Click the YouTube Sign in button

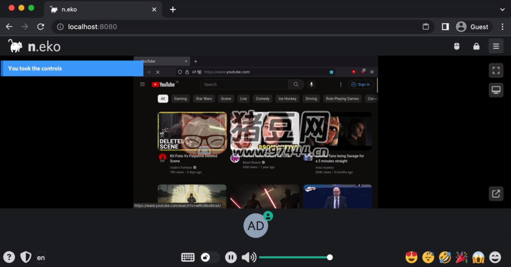coord(361,85)
